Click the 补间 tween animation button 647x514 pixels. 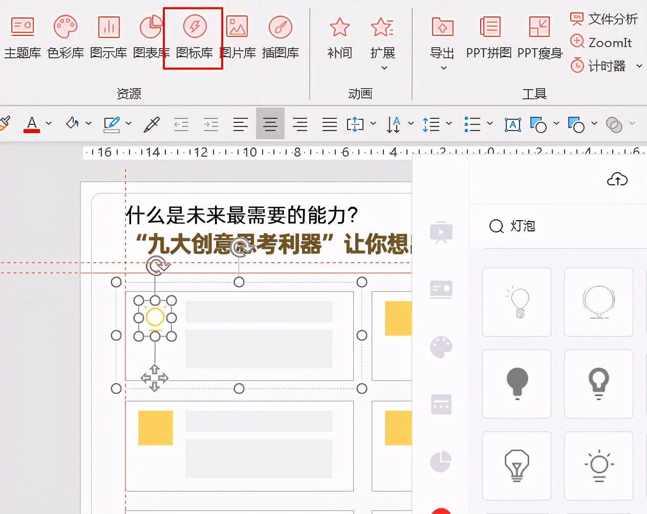(339, 36)
